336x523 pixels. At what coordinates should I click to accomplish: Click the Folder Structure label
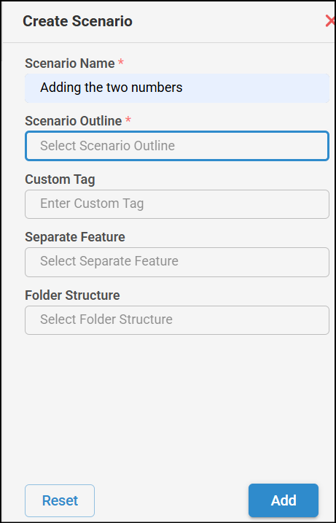(x=72, y=295)
